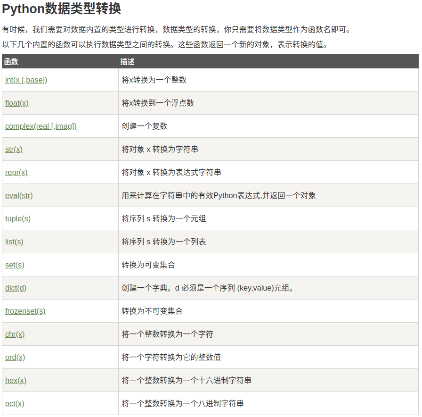Open the dict(d) link
This screenshot has width=422, height=417.
pos(16,288)
